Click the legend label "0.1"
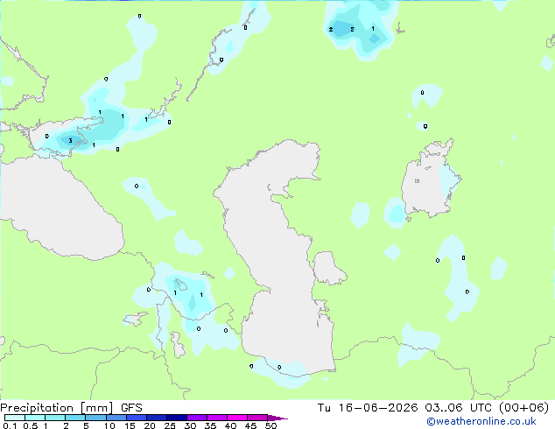555x429 pixels. (10, 425)
